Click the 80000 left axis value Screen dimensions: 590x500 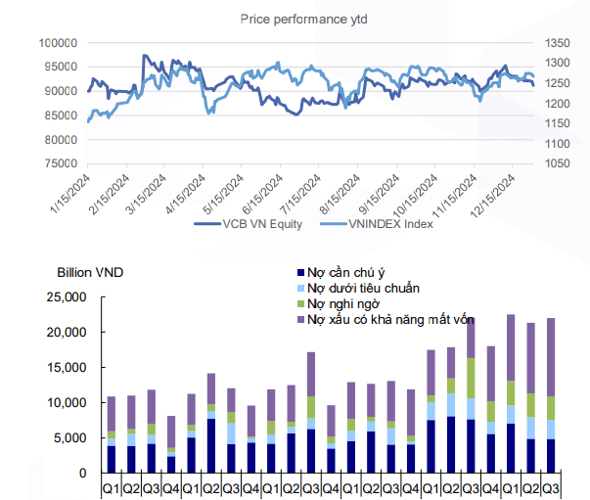(x=61, y=140)
